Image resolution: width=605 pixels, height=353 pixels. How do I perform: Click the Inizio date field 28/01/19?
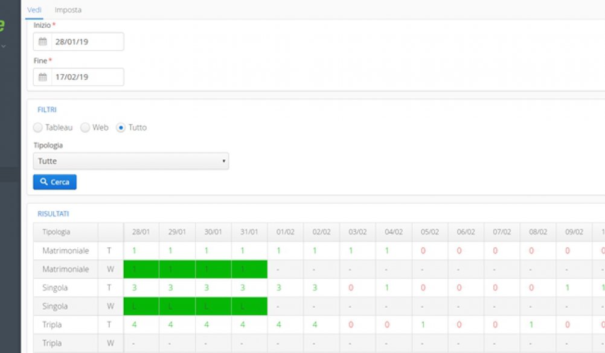point(86,42)
